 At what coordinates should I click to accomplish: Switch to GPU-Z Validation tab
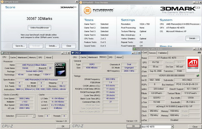(x=162, y=53)
